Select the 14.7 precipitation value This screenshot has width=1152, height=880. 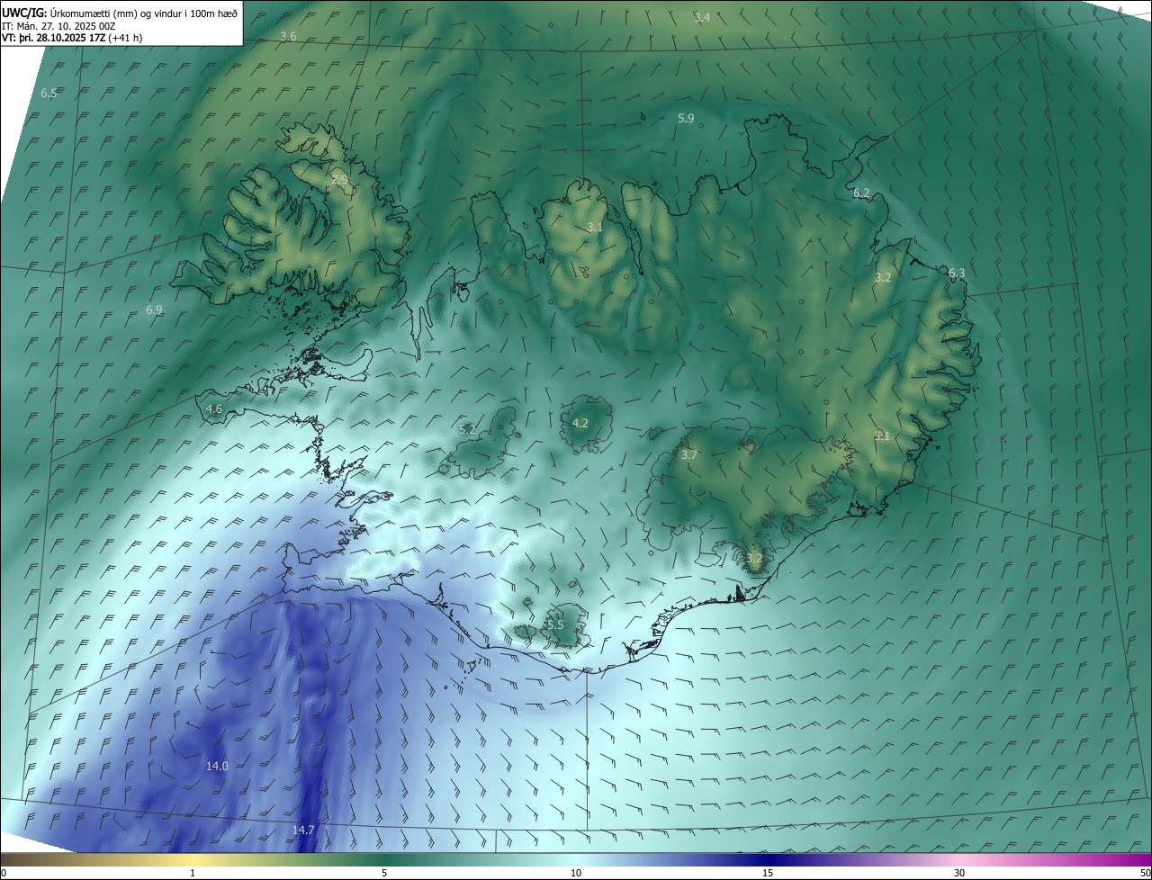point(303,831)
